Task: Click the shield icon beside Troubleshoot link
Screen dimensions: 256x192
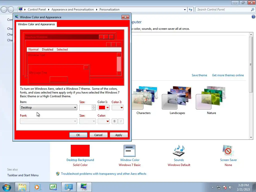Action: [58, 174]
